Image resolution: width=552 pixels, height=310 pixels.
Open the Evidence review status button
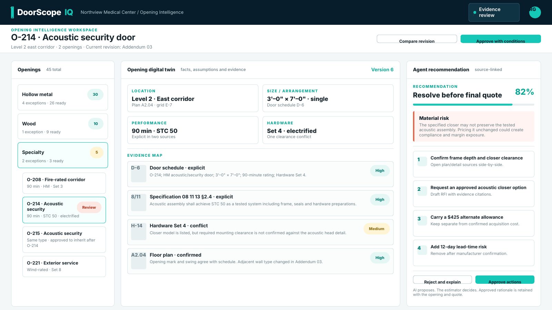pos(494,12)
